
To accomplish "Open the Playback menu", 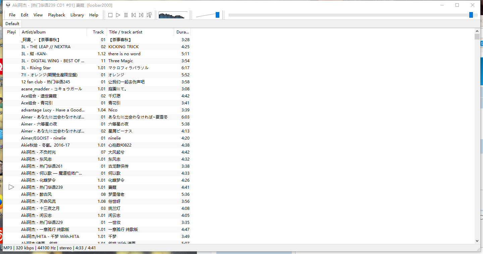I will [x=56, y=15].
